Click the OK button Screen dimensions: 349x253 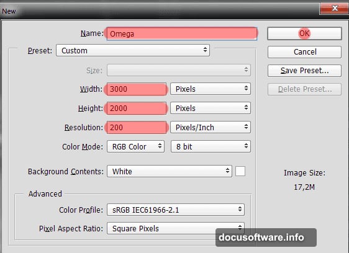point(304,33)
